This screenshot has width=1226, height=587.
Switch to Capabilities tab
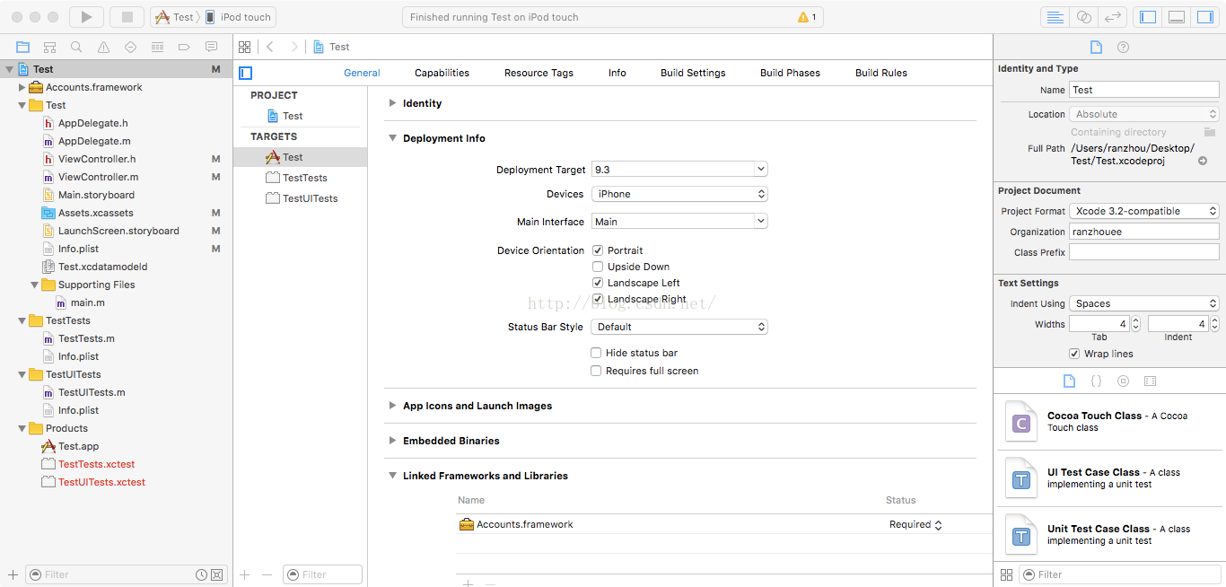[442, 73]
